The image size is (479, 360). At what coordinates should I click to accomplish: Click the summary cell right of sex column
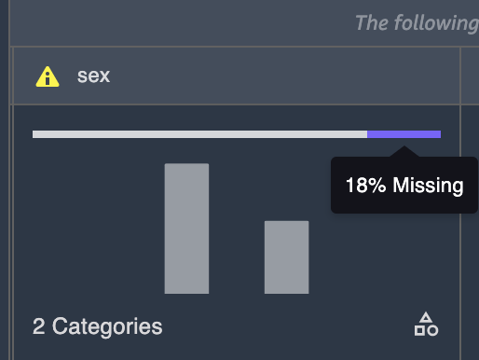471,232
